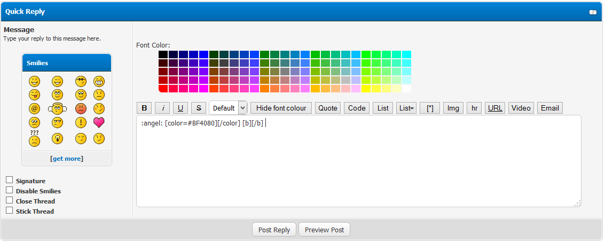Screen dimensions: 605x243
Task: Insert the light bulb idea smiley
Action: 57,139
